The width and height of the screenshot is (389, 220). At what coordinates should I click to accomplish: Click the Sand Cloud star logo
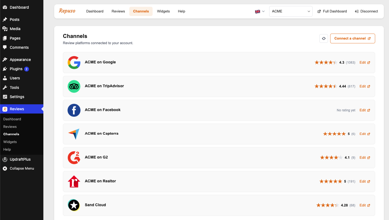tap(74, 205)
